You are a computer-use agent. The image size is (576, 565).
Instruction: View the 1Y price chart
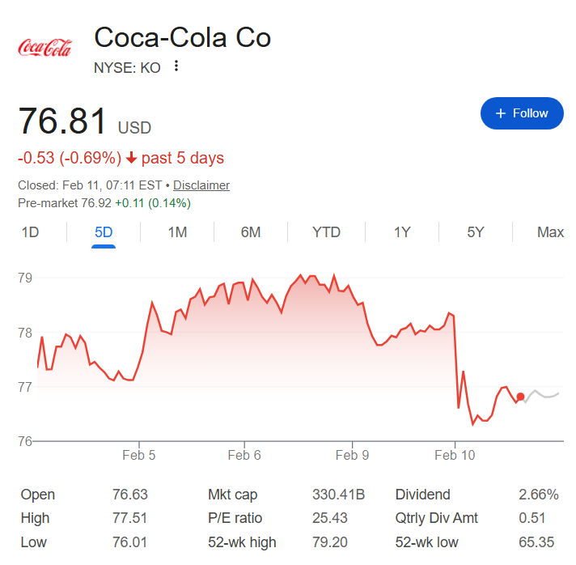pyautogui.click(x=402, y=232)
